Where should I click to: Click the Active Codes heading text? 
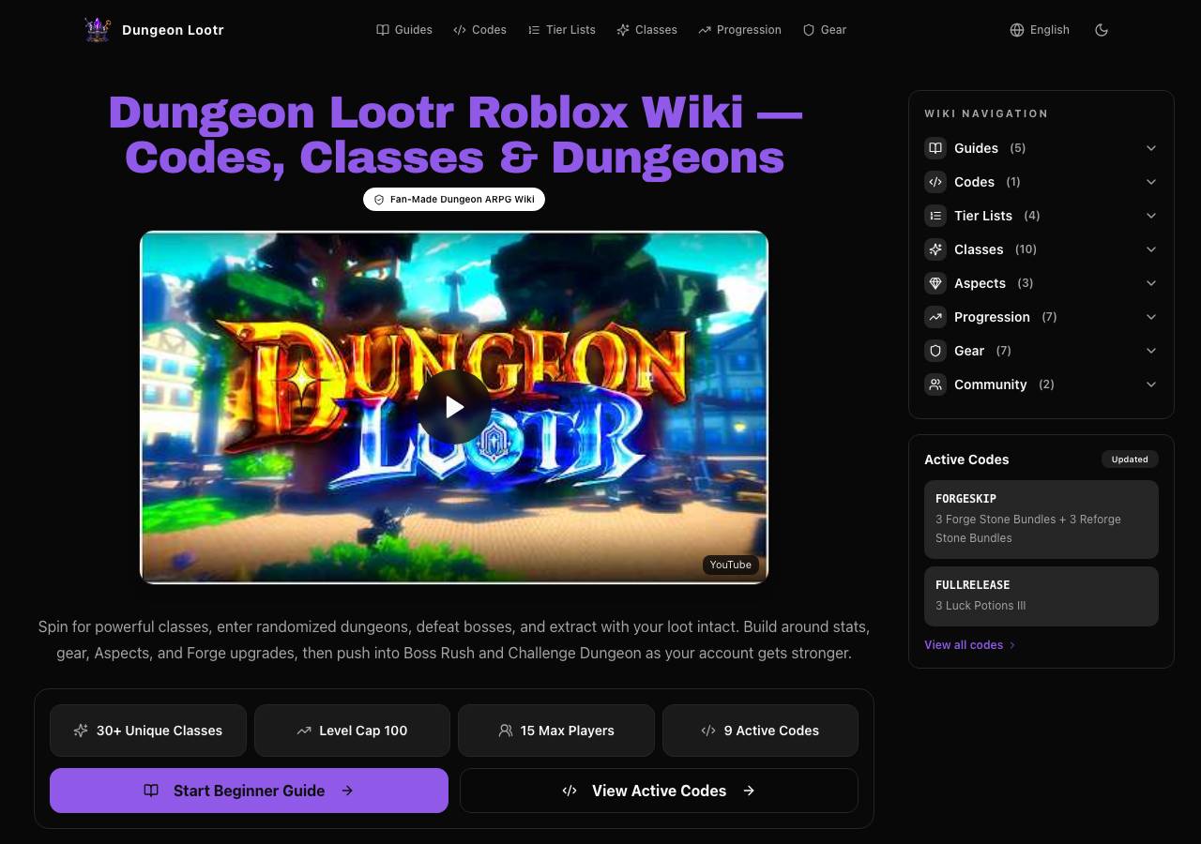coord(966,460)
